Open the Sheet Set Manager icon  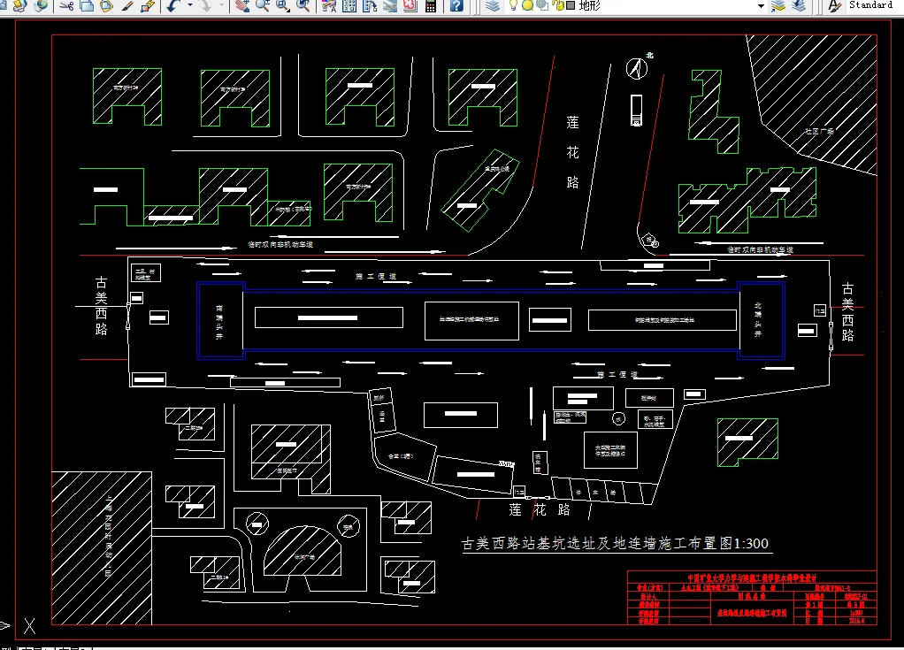(390, 6)
